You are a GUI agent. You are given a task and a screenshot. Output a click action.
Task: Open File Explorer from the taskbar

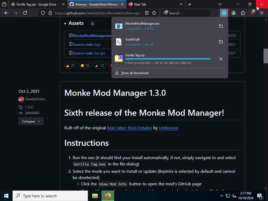pos(95,196)
